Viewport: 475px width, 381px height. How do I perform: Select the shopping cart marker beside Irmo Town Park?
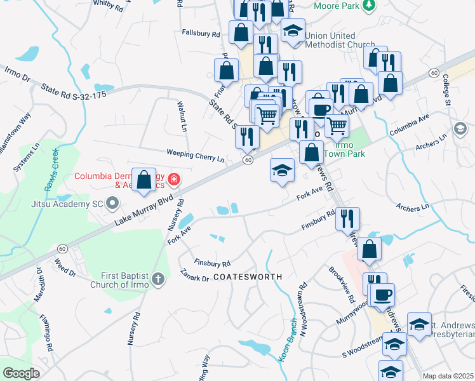click(x=337, y=128)
